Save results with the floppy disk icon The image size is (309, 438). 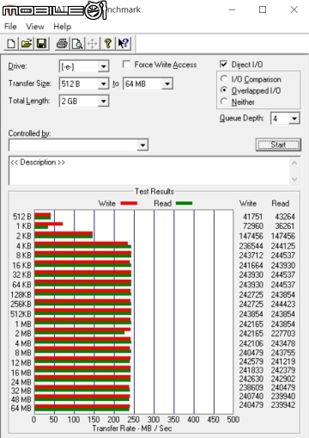pos(41,44)
